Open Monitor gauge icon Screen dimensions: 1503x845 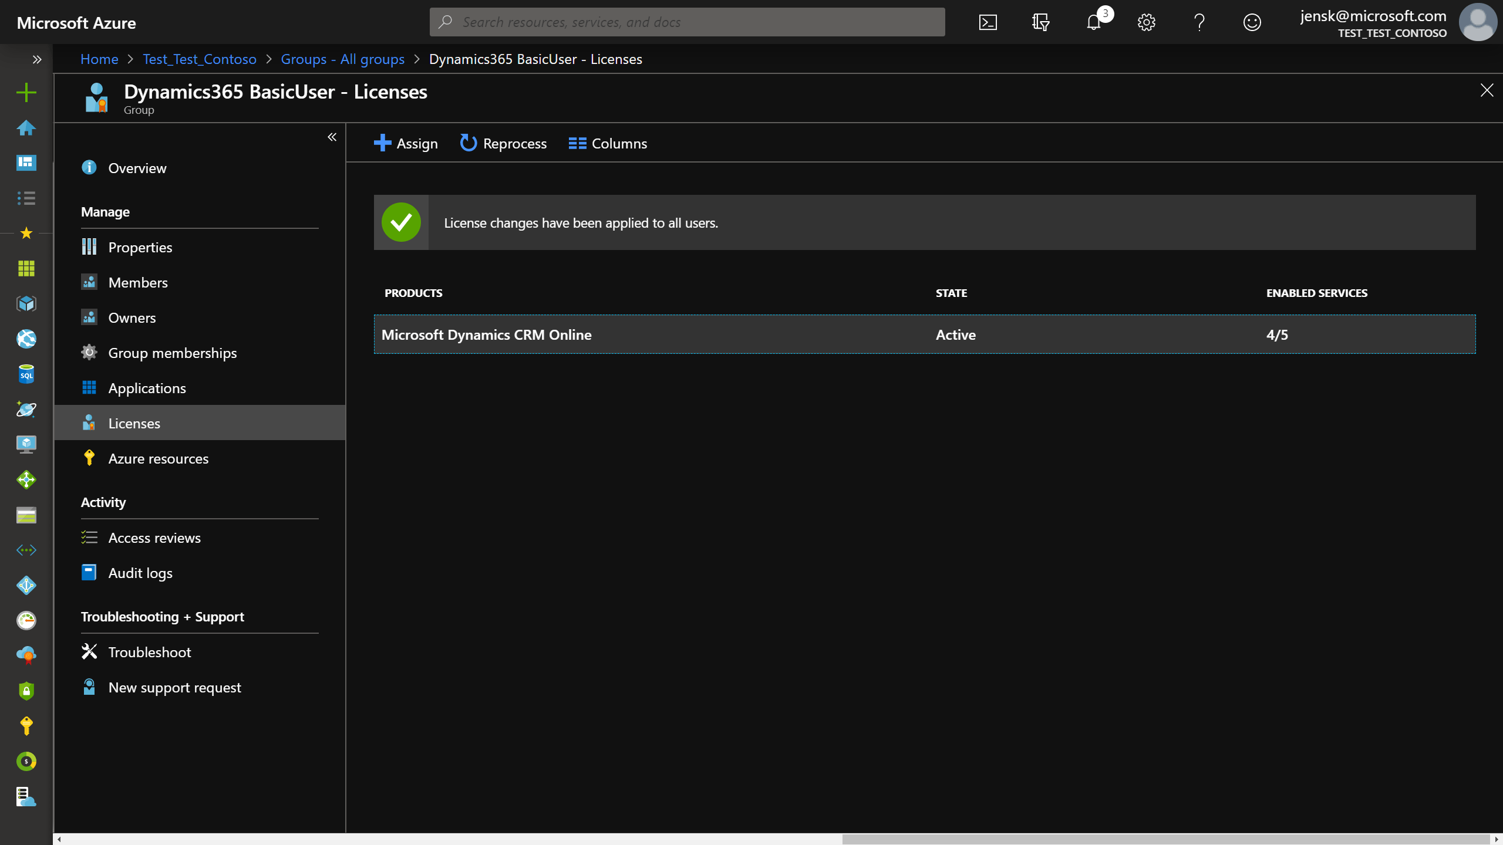point(26,620)
